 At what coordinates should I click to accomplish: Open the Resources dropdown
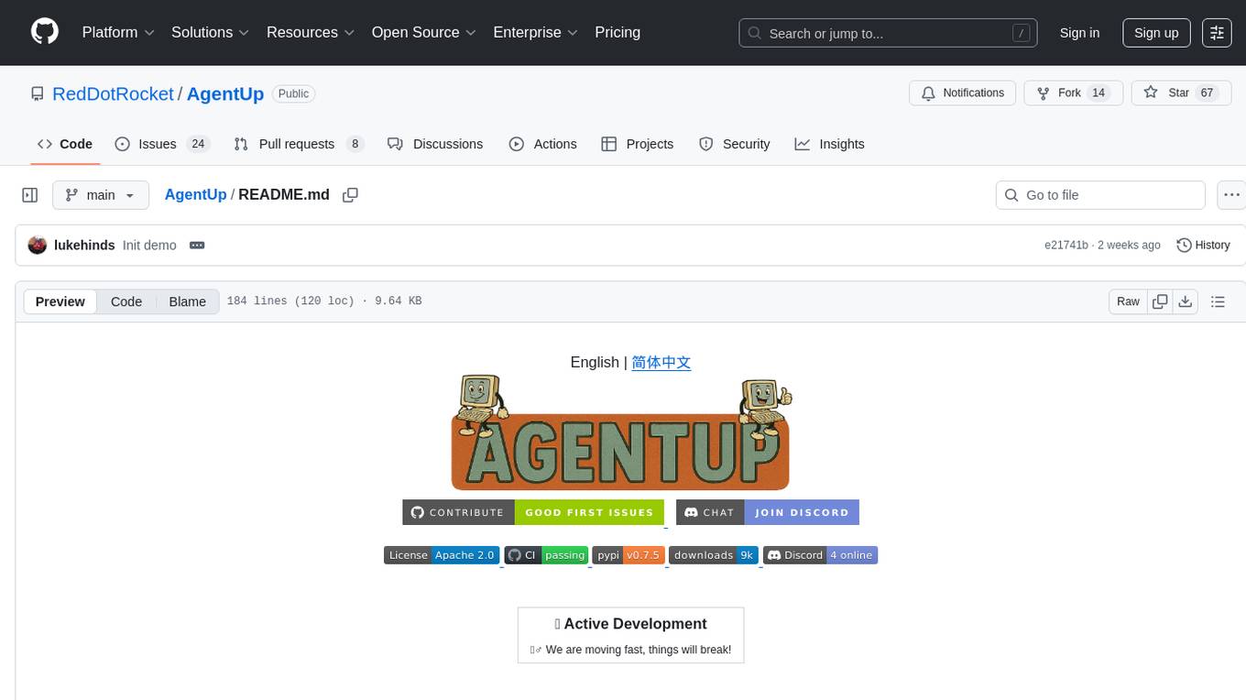[x=310, y=32]
